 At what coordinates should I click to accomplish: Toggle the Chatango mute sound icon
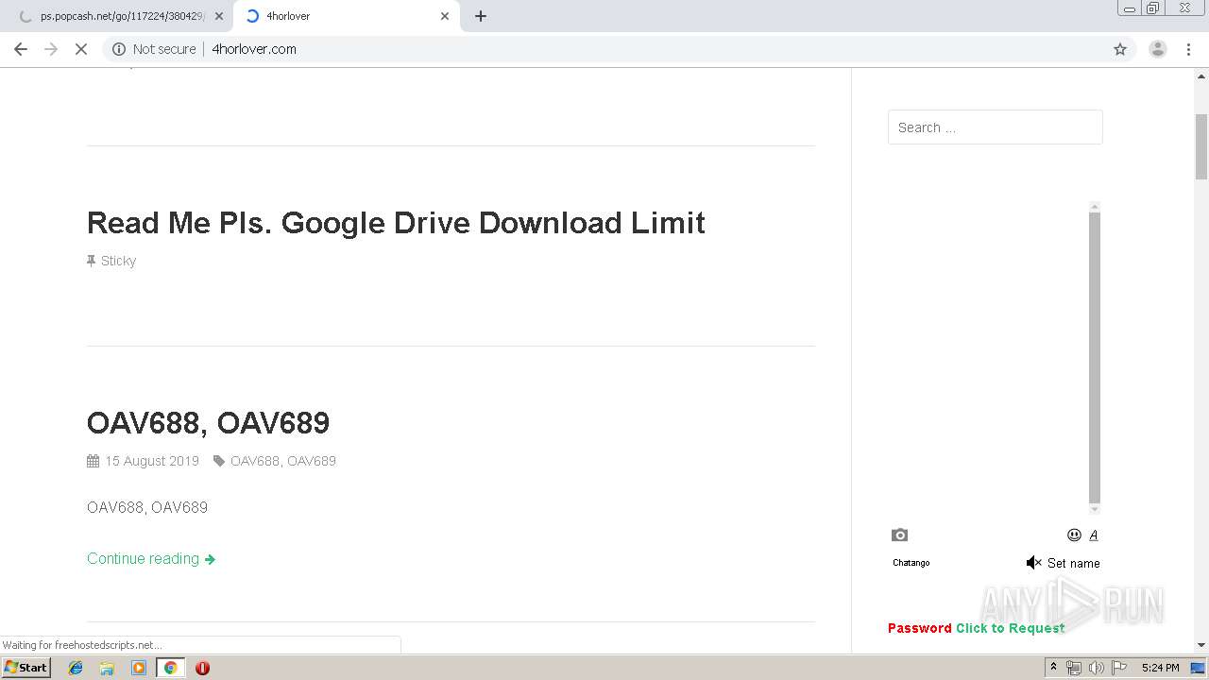pos(1033,563)
